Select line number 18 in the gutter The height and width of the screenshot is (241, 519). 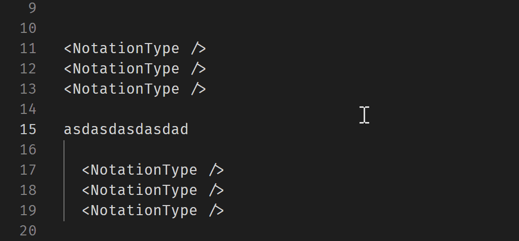[28, 190]
